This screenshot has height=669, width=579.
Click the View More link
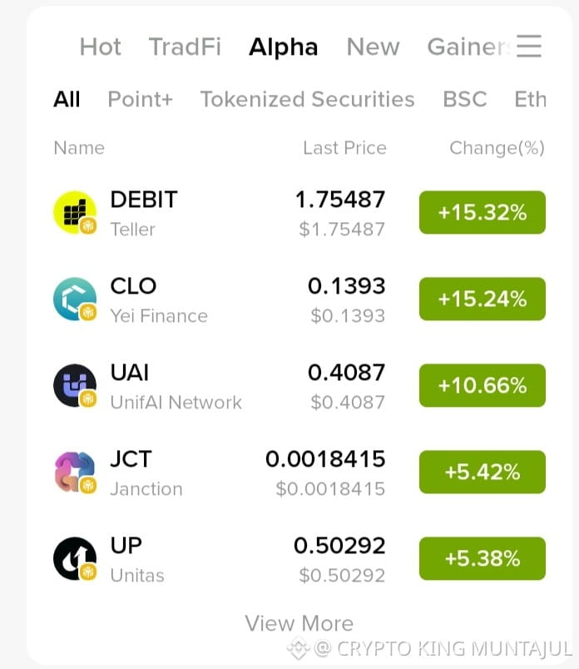point(299,623)
